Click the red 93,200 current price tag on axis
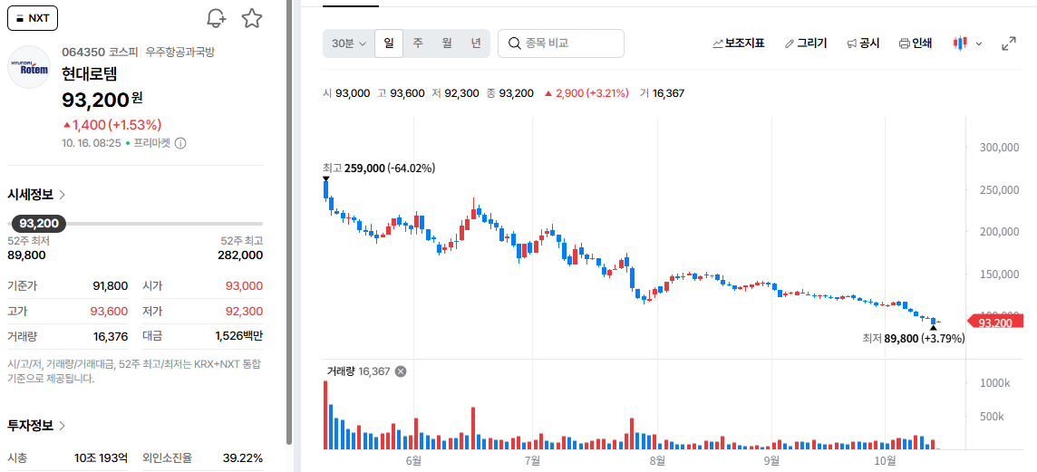The width and height of the screenshot is (1037, 472). (995, 323)
